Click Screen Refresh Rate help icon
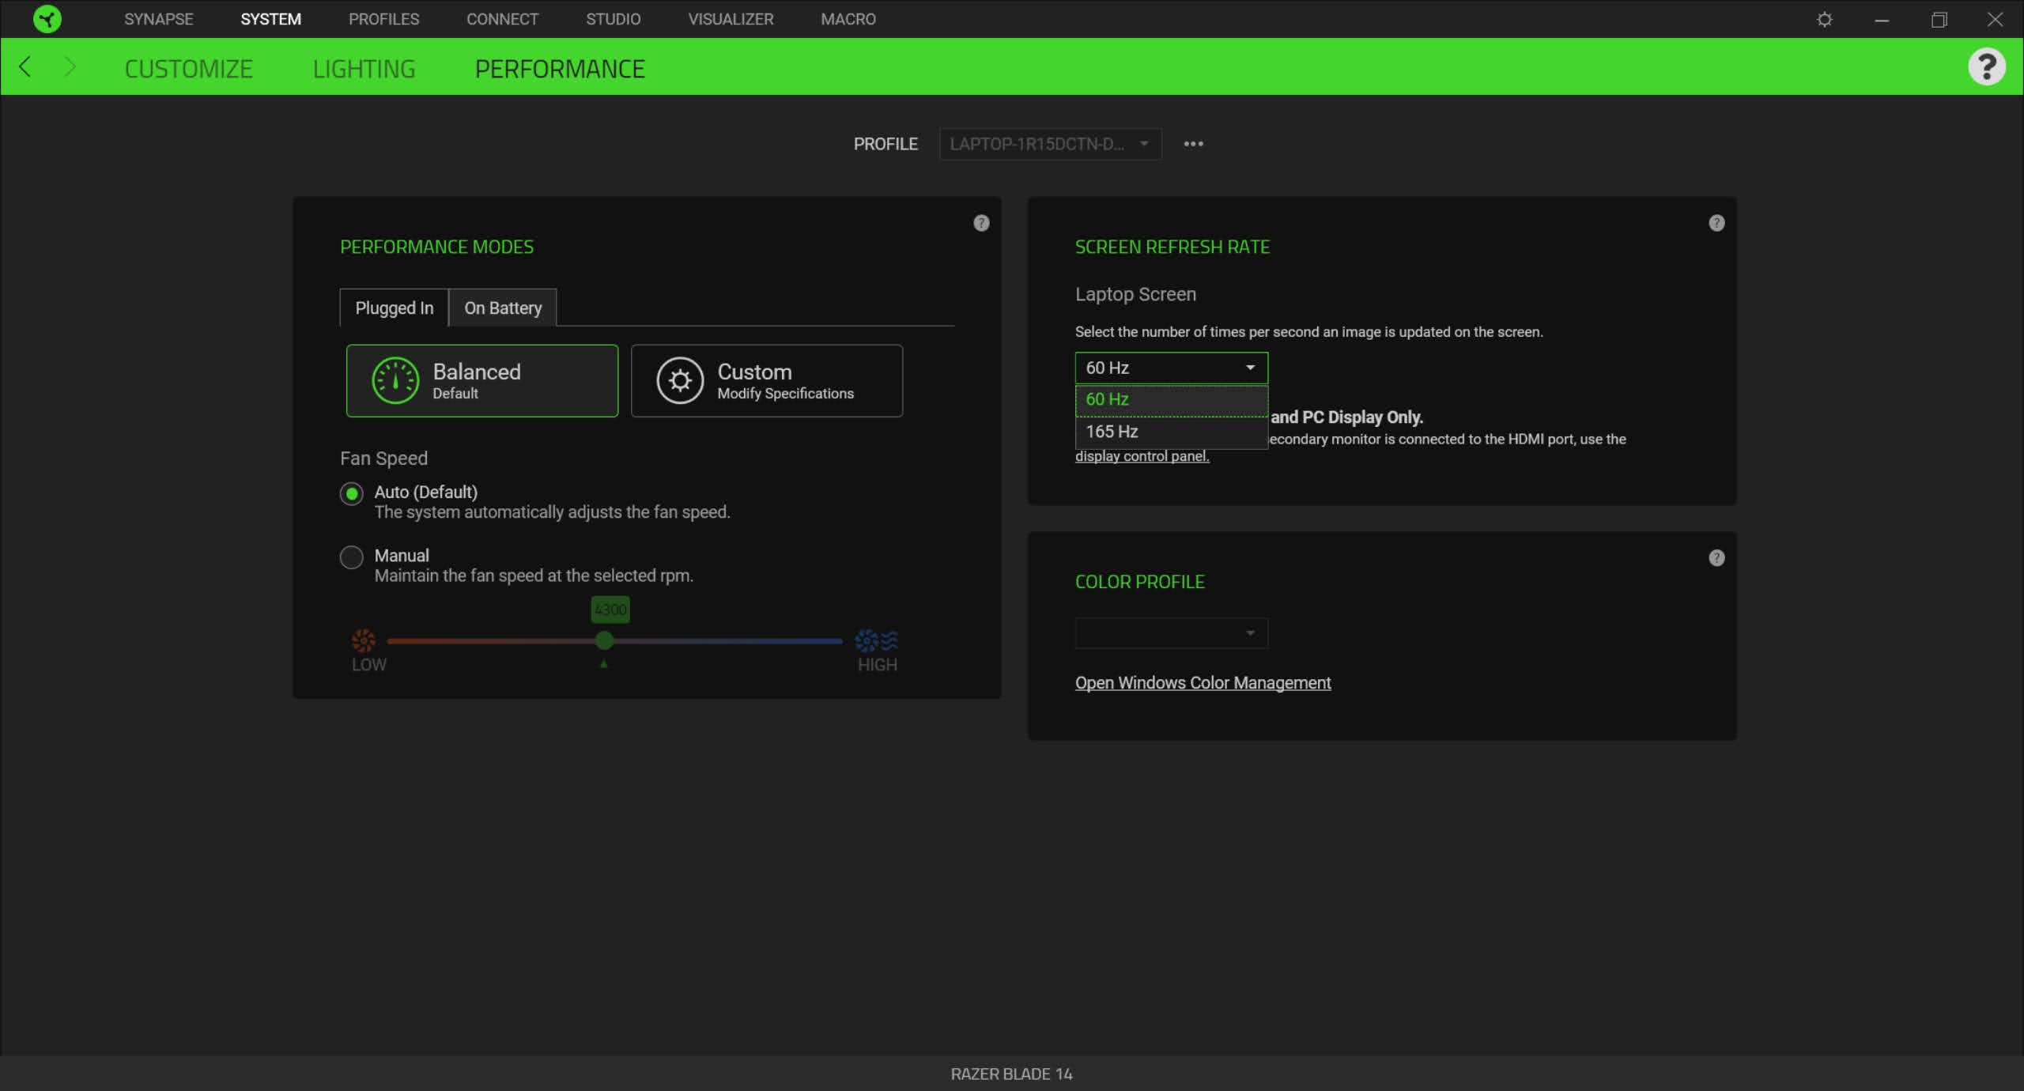 click(x=1716, y=223)
